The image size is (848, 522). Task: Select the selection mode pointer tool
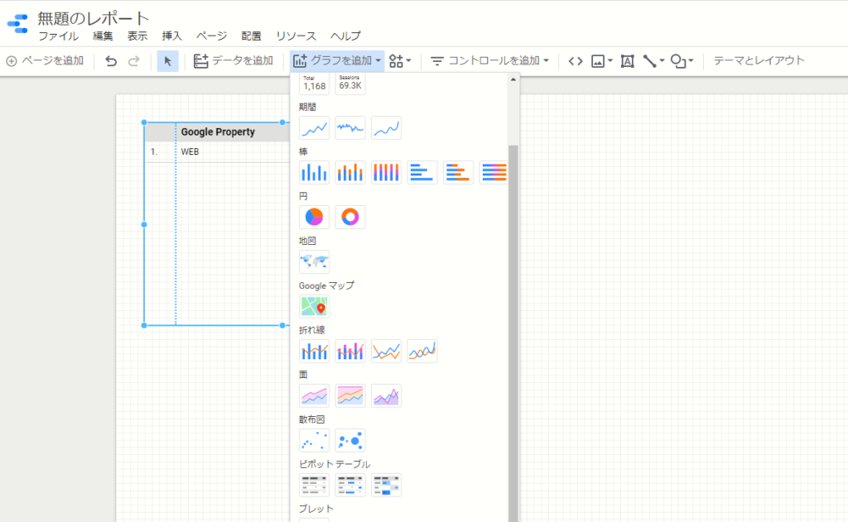167,61
